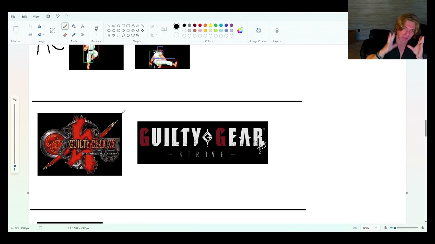Click the Brushes tool icon
The width and height of the screenshot is (435, 244).
[x=96, y=29]
